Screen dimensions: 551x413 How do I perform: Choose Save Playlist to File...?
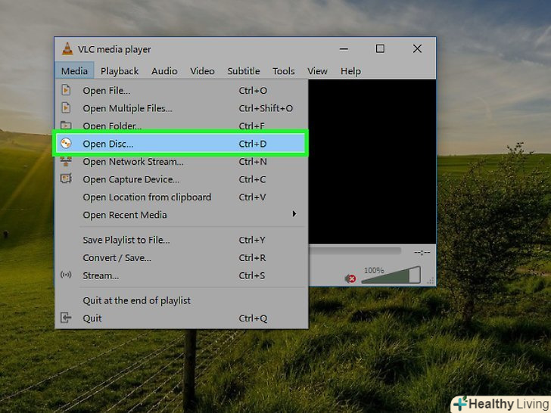click(182, 240)
